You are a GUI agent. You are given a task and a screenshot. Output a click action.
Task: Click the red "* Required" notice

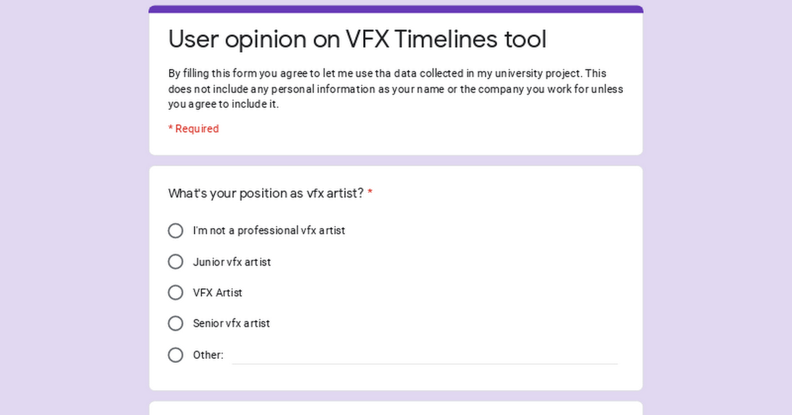click(x=193, y=128)
